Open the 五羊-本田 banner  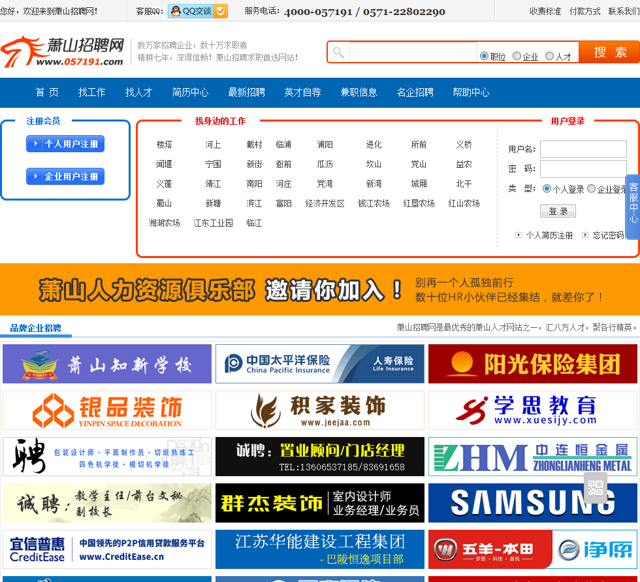(x=533, y=549)
